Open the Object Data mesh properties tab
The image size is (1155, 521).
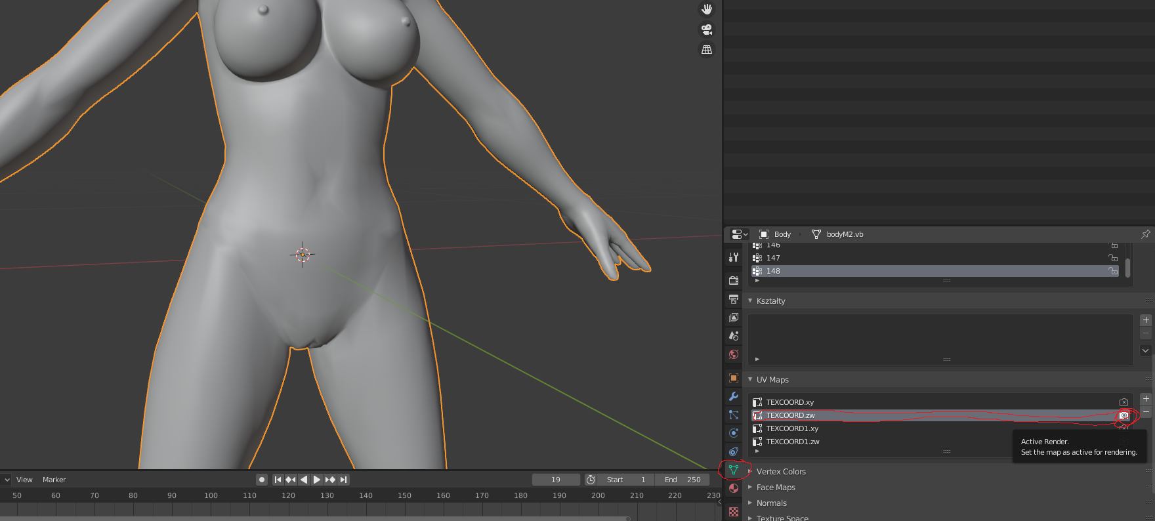[734, 470]
